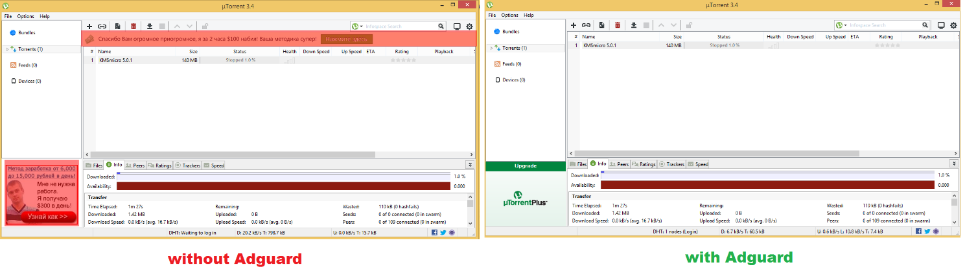Collapse detail pane chevron in left window

470,165
